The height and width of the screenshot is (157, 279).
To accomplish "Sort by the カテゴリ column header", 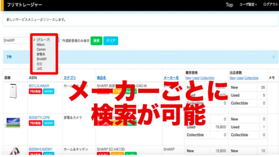I will (x=69, y=78).
